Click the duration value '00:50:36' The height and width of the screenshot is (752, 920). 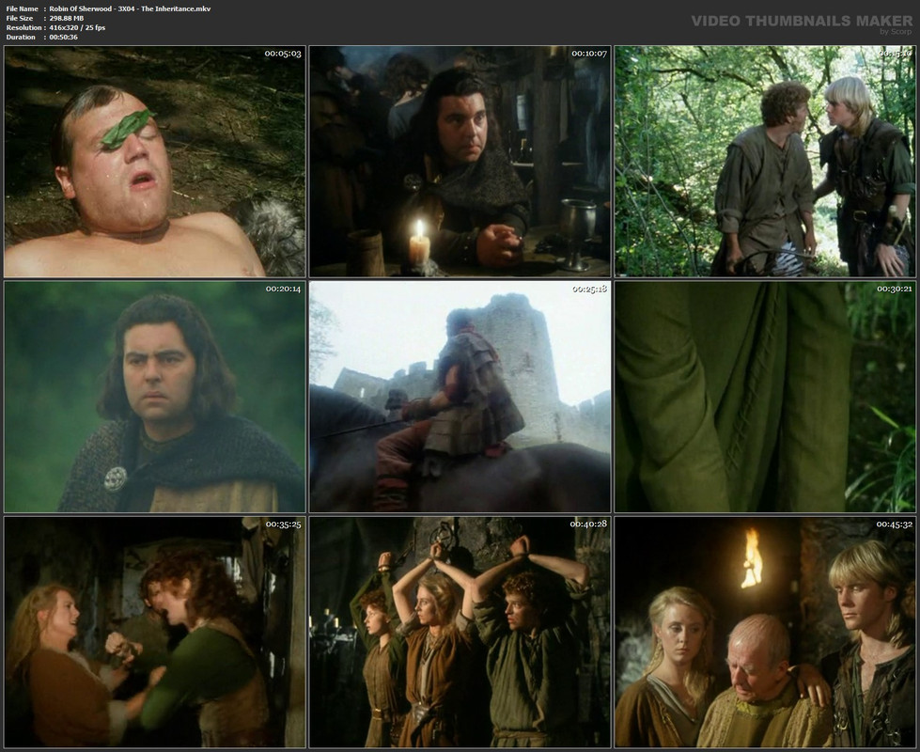coord(63,37)
